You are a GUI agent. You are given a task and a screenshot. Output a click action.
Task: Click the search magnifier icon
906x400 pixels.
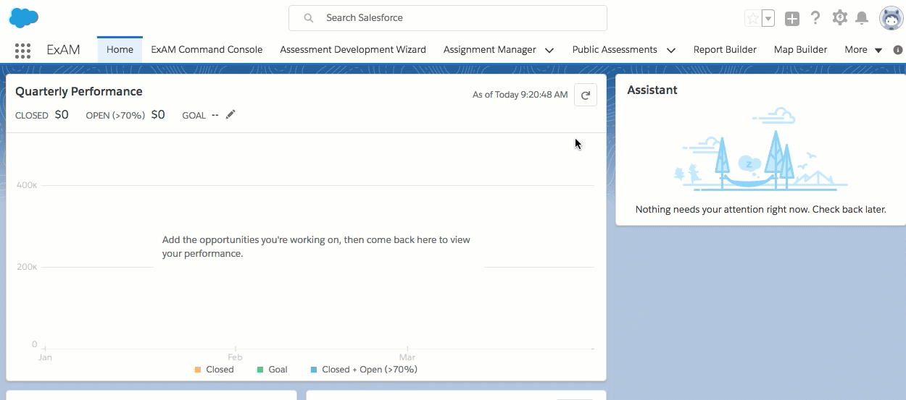click(309, 18)
